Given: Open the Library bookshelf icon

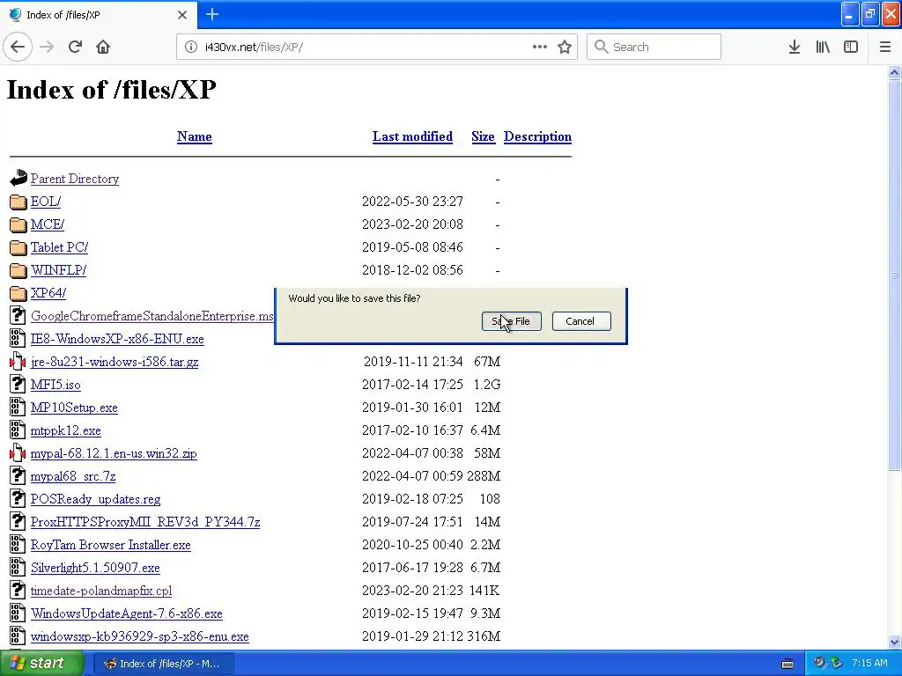Looking at the screenshot, I should point(823,48).
